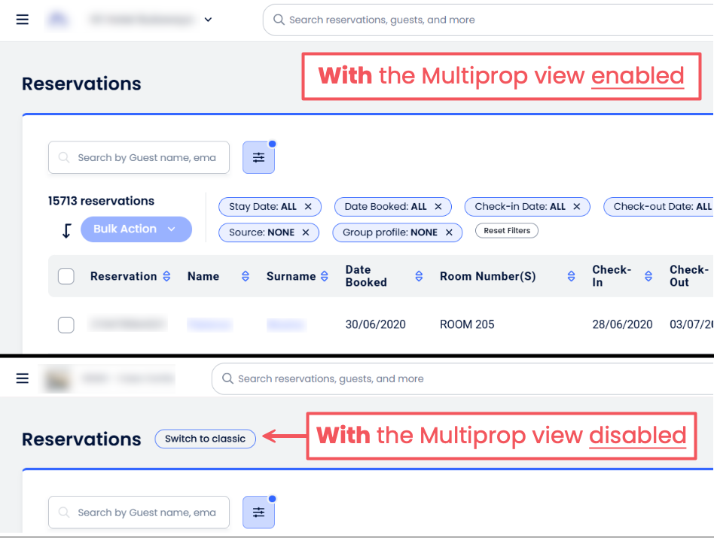
Task: Sort by Reservation column
Action: point(167,276)
